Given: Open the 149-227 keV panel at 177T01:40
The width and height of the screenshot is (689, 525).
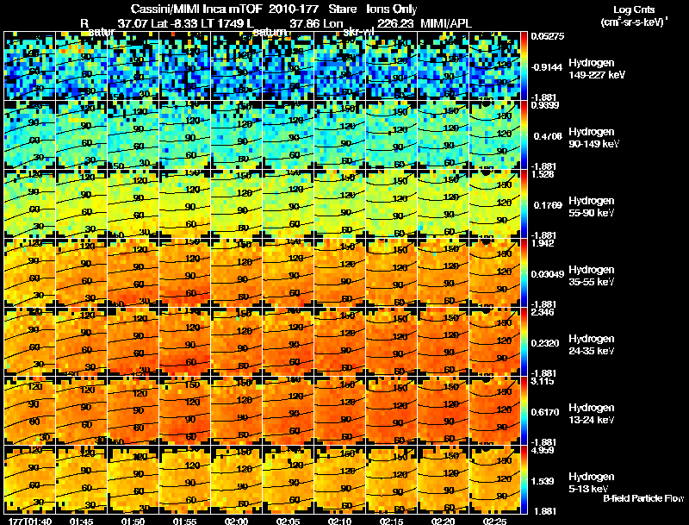Looking at the screenshot, I should click(29, 66).
